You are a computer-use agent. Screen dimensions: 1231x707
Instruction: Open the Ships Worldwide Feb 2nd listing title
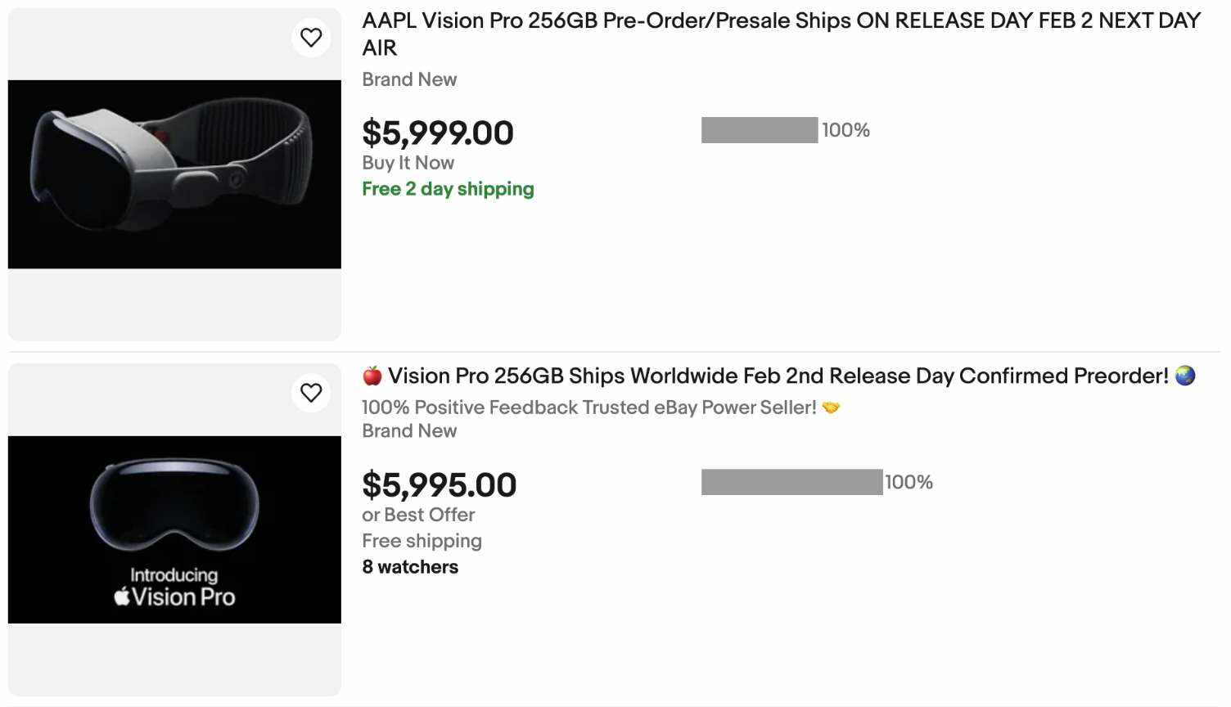pos(778,376)
